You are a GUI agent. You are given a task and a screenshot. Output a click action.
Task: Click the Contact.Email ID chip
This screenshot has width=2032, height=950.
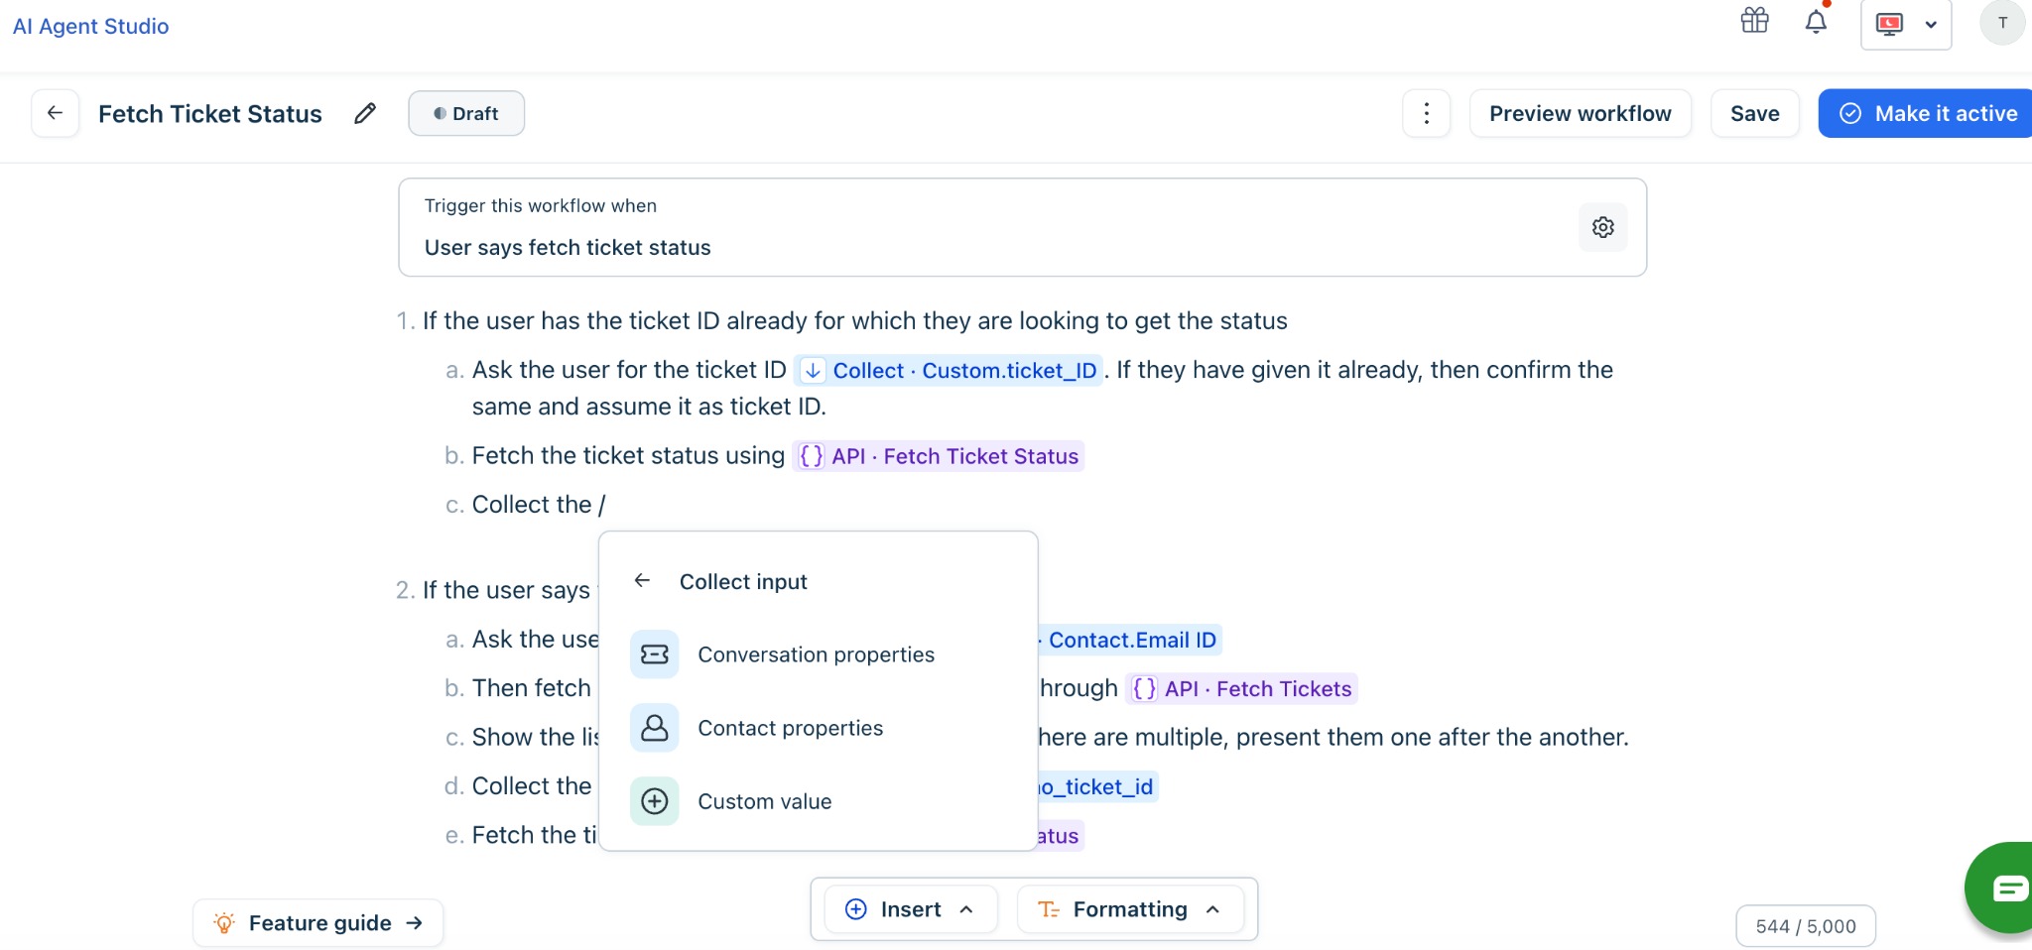1130,640
